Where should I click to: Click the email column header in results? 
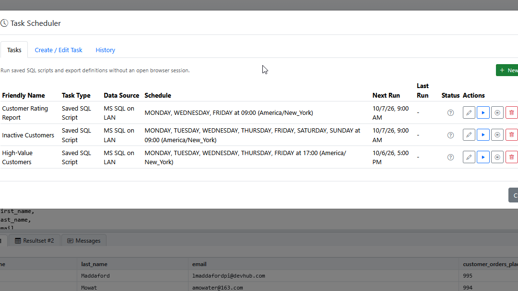pyautogui.click(x=323, y=264)
